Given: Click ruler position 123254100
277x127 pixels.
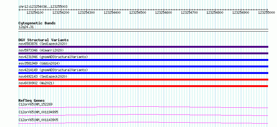Looking at the screenshot, I should pyautogui.click(x=35, y=12).
